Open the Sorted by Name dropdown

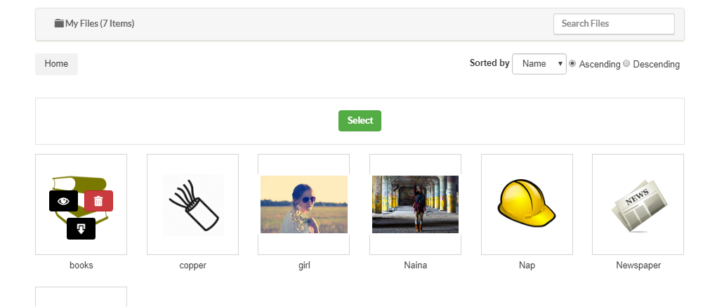point(539,63)
